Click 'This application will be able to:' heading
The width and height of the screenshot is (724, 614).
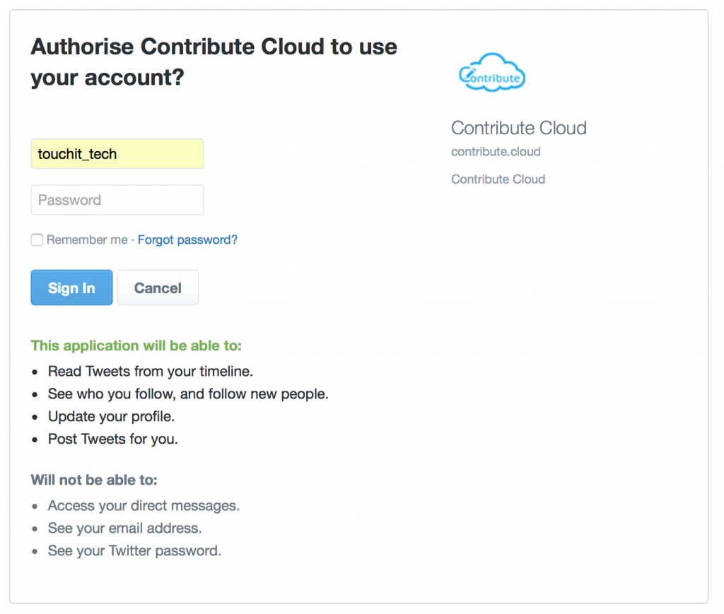tap(136, 346)
